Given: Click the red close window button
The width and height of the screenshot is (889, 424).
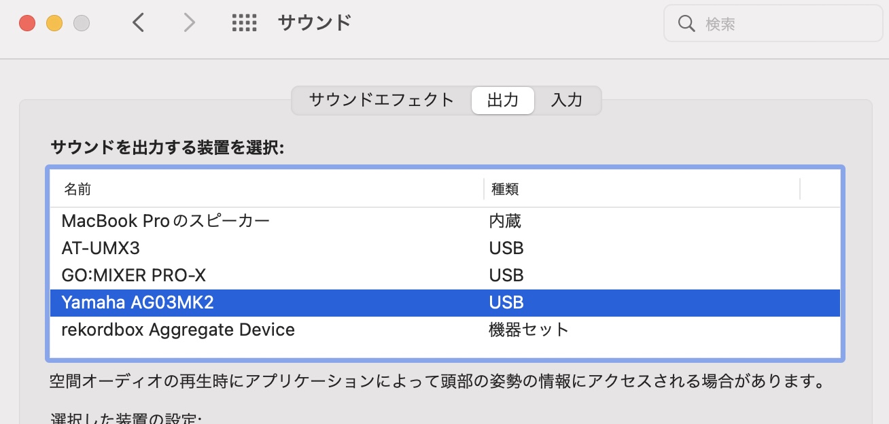Looking at the screenshot, I should (27, 23).
